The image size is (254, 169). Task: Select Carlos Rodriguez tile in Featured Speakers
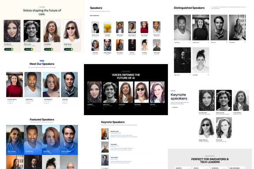pyautogui.click(x=69, y=140)
